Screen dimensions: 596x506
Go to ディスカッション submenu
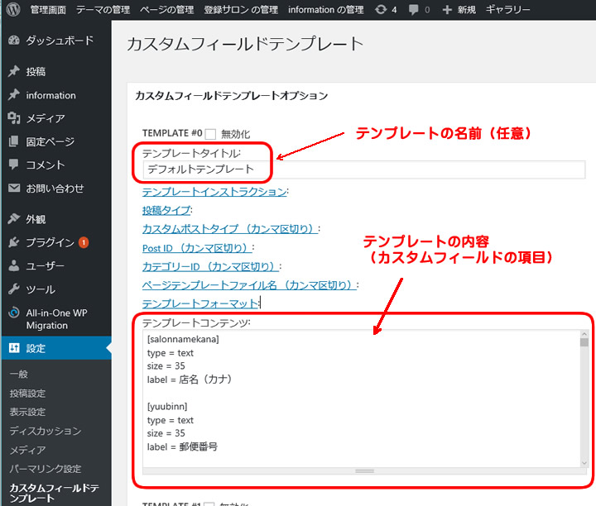point(46,431)
